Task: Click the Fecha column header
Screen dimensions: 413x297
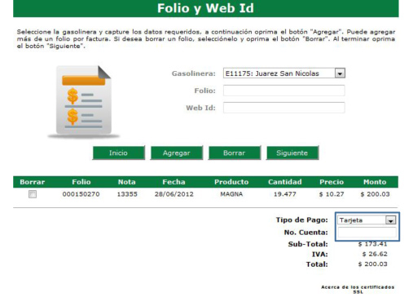Action: [x=174, y=182]
